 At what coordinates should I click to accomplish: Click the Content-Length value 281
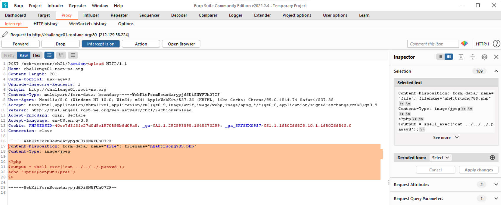(x=53, y=74)
